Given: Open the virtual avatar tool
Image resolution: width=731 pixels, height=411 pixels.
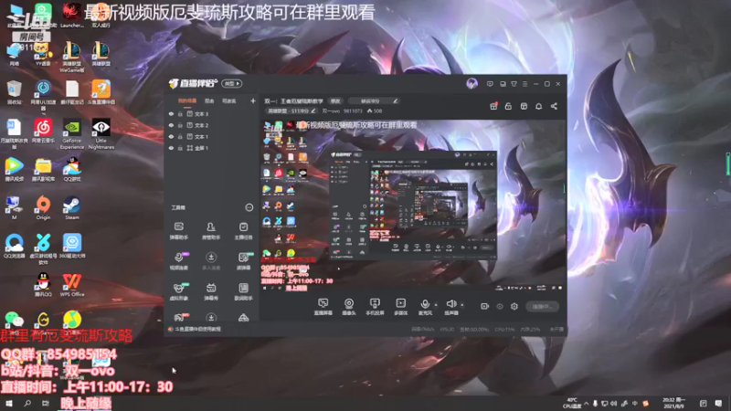Looking at the screenshot, I should point(178,291).
